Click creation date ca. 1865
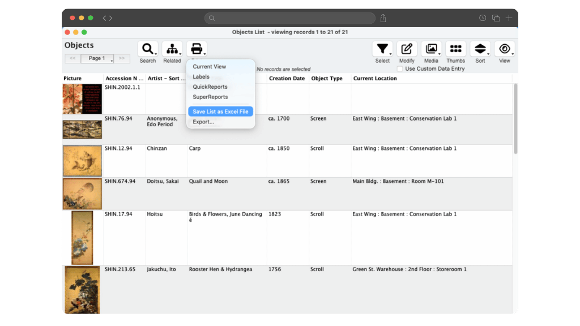The height and width of the screenshot is (326, 580). pos(279,182)
